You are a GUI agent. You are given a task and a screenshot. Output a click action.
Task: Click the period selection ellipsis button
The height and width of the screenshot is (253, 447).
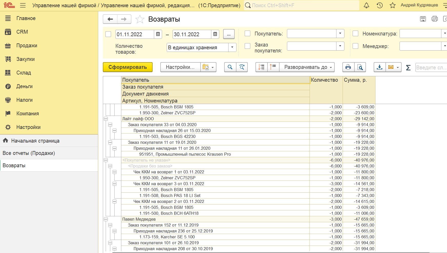click(x=229, y=34)
